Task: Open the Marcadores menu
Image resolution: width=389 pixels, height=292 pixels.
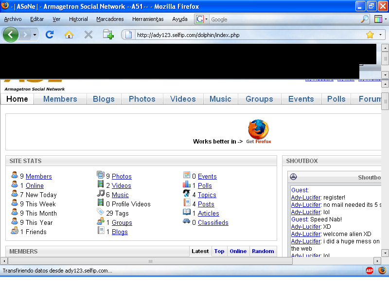Action: (x=110, y=19)
